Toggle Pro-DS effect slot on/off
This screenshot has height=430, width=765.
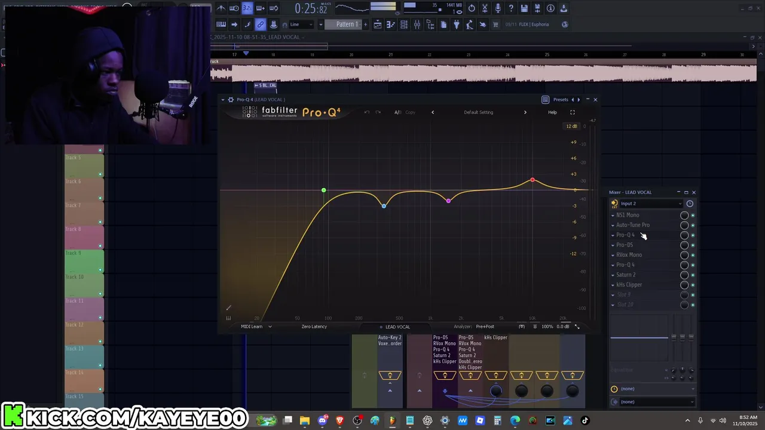[693, 245]
